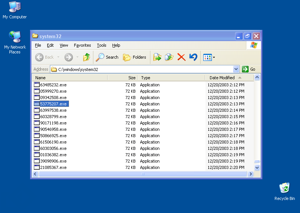This screenshot has width=300, height=213.
Task: Select file 63997538.exe
Action: pyautogui.click(x=53, y=110)
